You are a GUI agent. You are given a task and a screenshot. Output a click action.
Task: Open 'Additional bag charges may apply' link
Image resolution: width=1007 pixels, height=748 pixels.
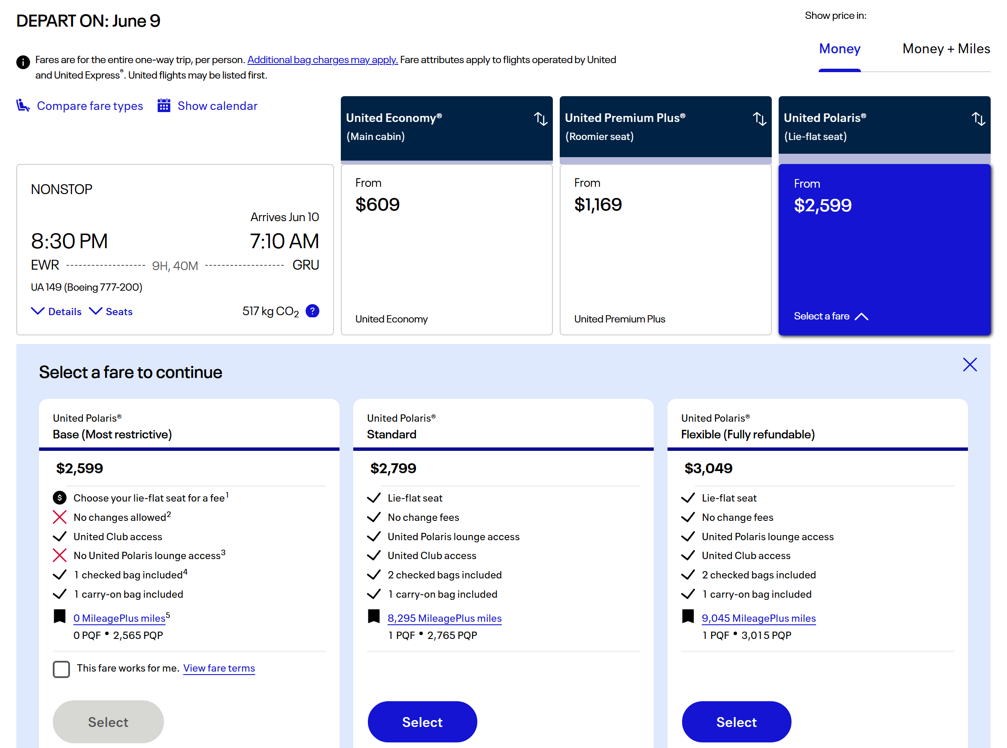tap(322, 60)
